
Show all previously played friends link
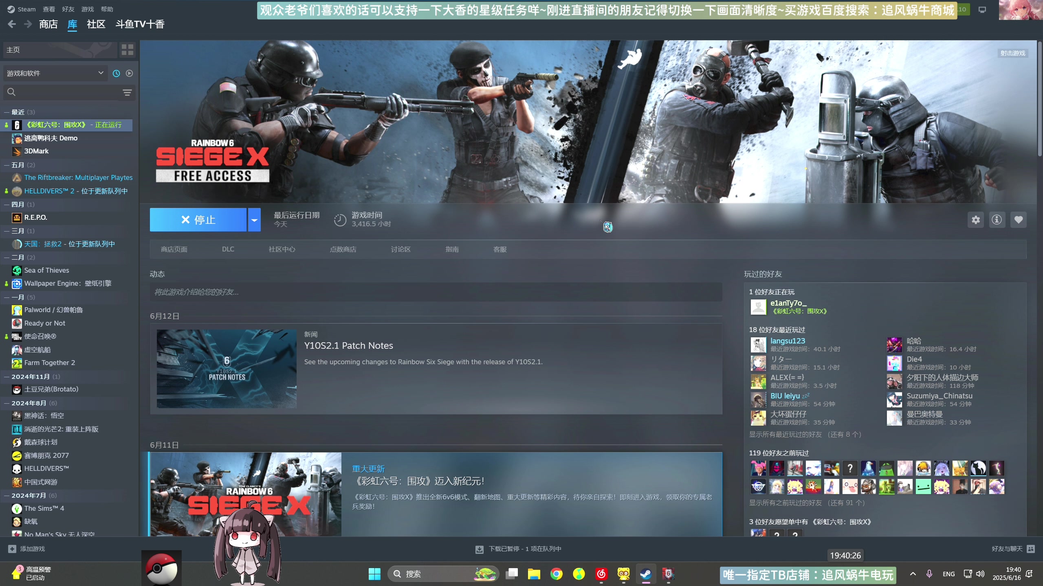(807, 503)
